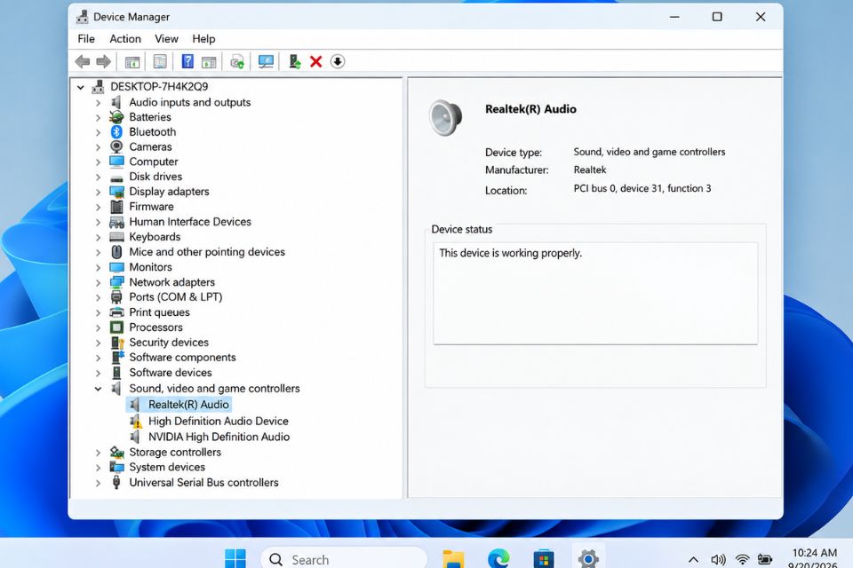Select the Computer category
Image resolution: width=853 pixels, height=568 pixels.
tap(154, 162)
